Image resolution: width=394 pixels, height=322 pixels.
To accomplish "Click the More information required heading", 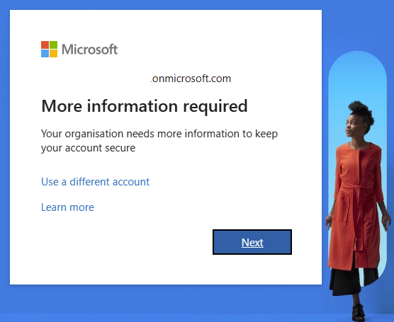I will tap(145, 106).
